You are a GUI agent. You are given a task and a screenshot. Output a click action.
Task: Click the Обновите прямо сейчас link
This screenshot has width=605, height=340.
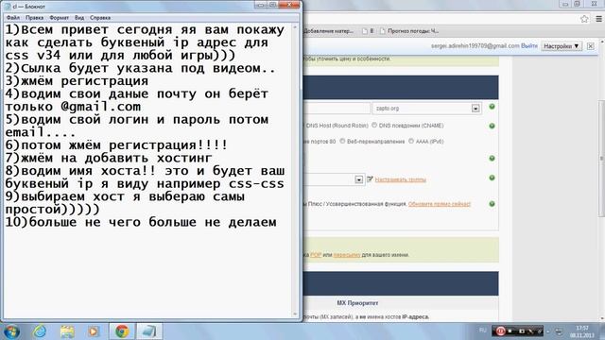(x=439, y=204)
